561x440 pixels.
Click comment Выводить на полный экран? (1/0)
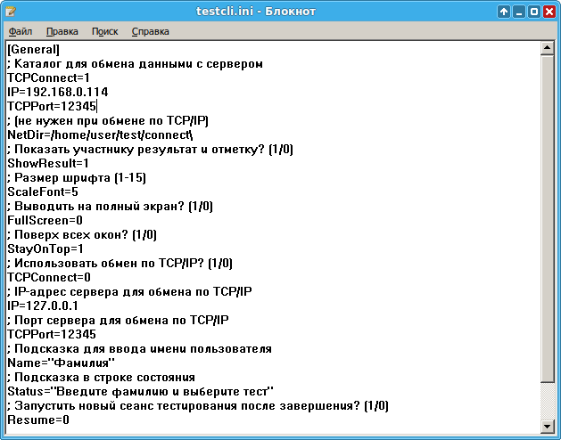pyautogui.click(x=110, y=207)
